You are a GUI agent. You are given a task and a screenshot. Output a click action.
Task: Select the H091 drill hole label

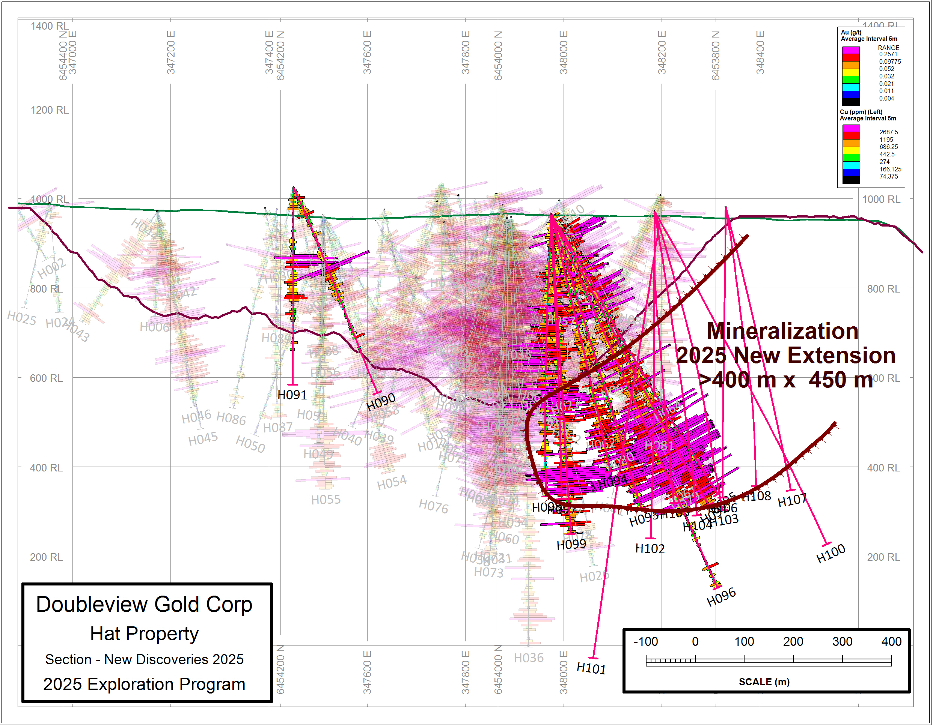click(x=292, y=395)
